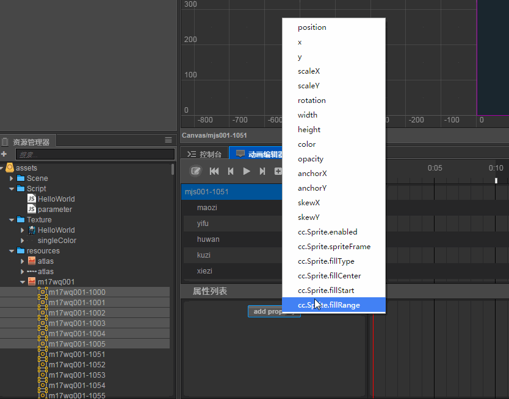This screenshot has height=399, width=509.
Task: Select opacity in the property list
Action: coord(334,159)
